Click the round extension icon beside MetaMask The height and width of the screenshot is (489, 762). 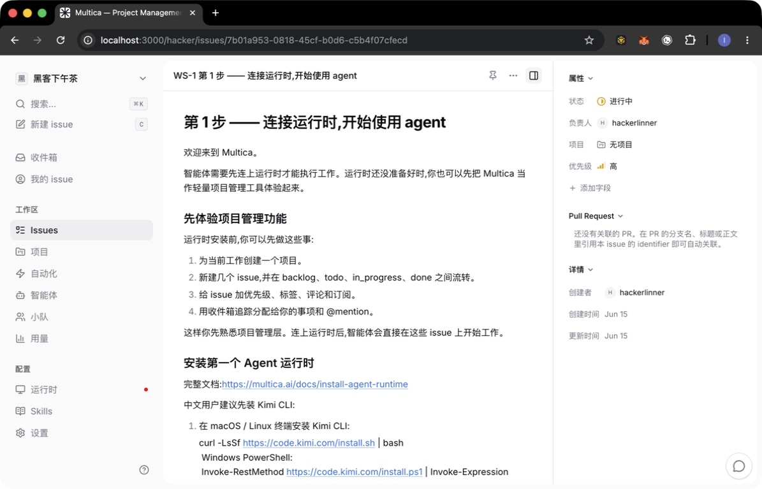(667, 40)
